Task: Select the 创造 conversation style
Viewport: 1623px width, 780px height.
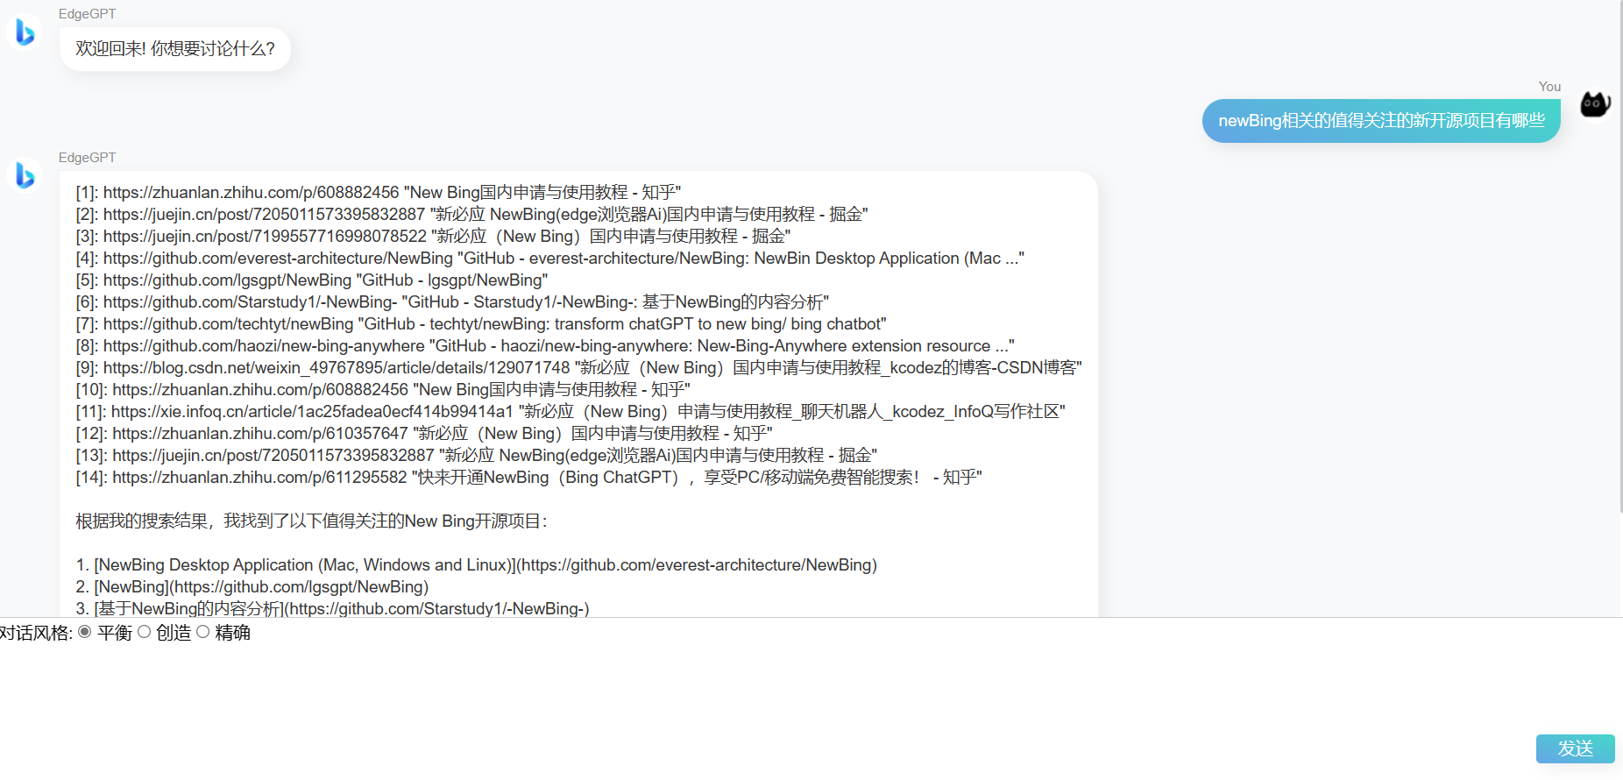Action: (145, 632)
